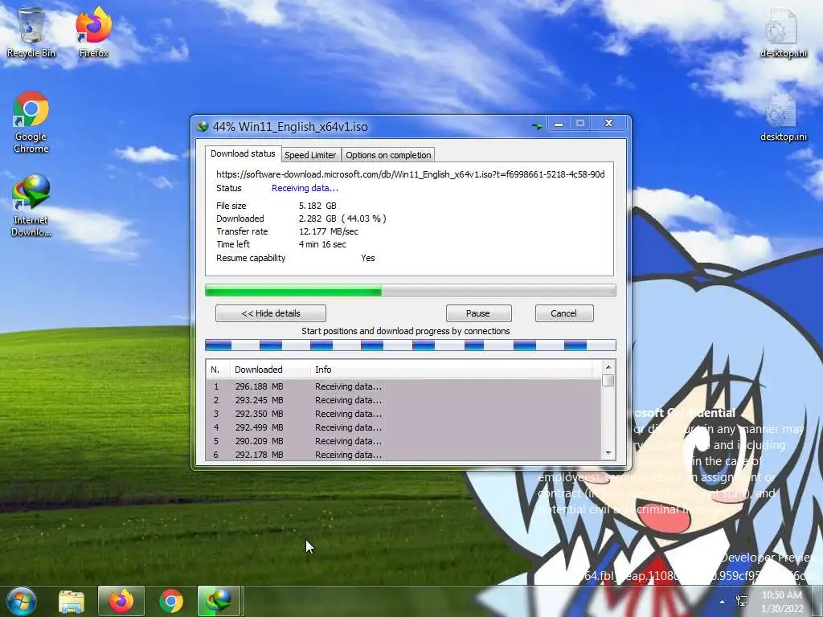The width and height of the screenshot is (823, 617).
Task: Click the transfer rate 12.177 MB/sec
Action: 329,231
